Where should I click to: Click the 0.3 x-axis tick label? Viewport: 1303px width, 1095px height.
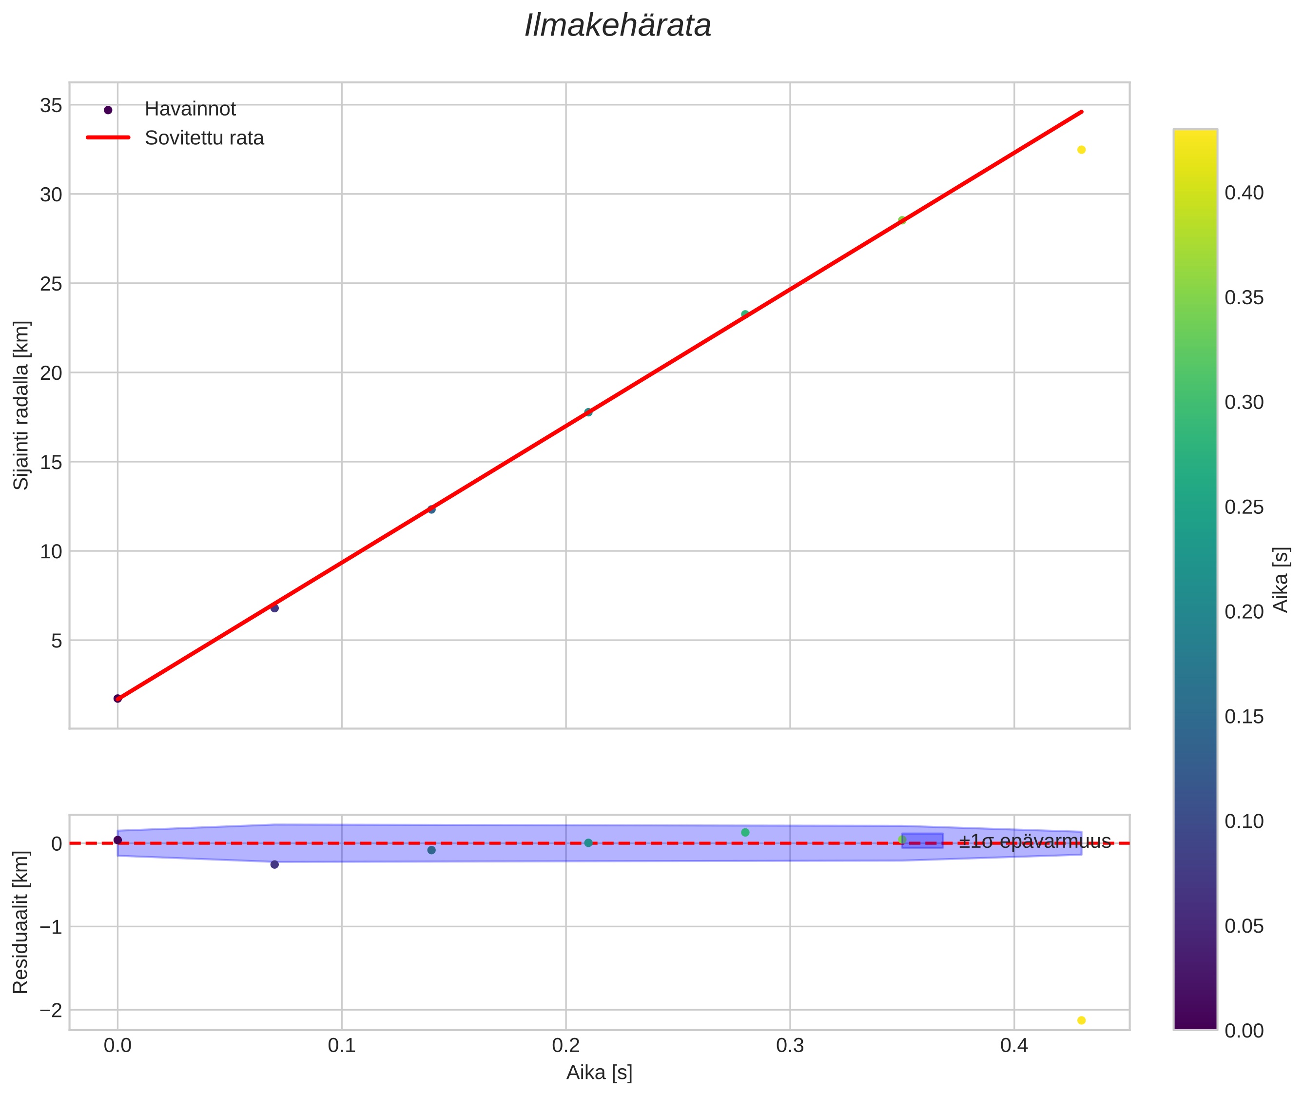tap(790, 1046)
